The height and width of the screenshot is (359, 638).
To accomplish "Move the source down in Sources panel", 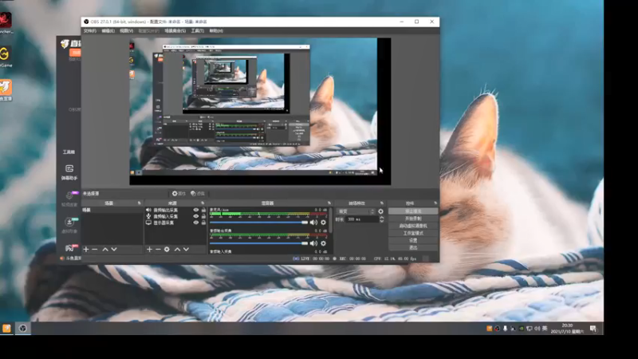I will point(186,249).
